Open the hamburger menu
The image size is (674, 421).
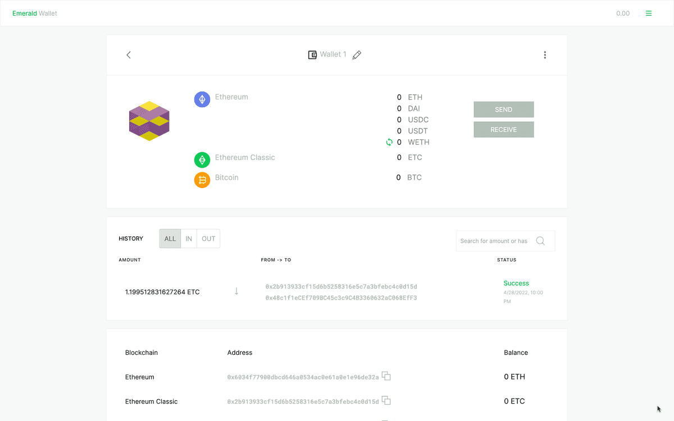(649, 13)
